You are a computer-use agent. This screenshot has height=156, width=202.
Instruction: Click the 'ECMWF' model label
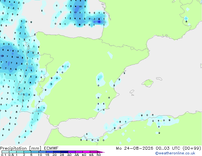tap(51, 148)
